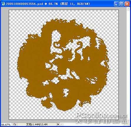Click the document size info 1.44M/13.4M
The image size is (131, 127).
[x=37, y=125]
